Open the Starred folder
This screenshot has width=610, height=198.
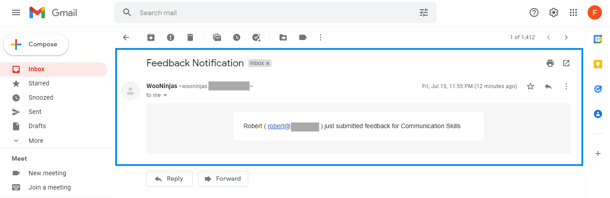point(38,83)
